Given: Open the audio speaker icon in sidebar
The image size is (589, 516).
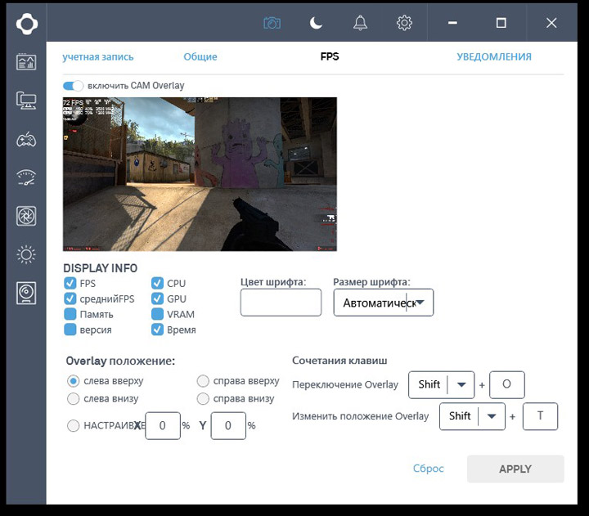Looking at the screenshot, I should (26, 293).
